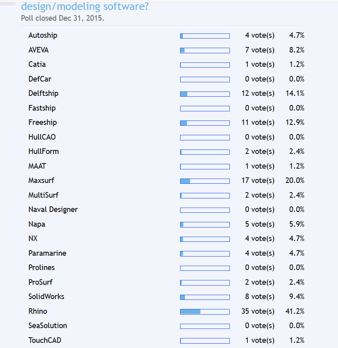Click the Freeship result bar
This screenshot has height=348, width=338.
(205, 123)
